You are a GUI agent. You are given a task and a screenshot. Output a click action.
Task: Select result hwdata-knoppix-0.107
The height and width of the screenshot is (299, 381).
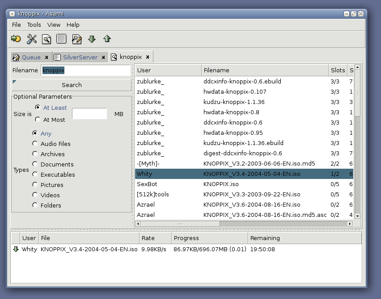pos(244,91)
